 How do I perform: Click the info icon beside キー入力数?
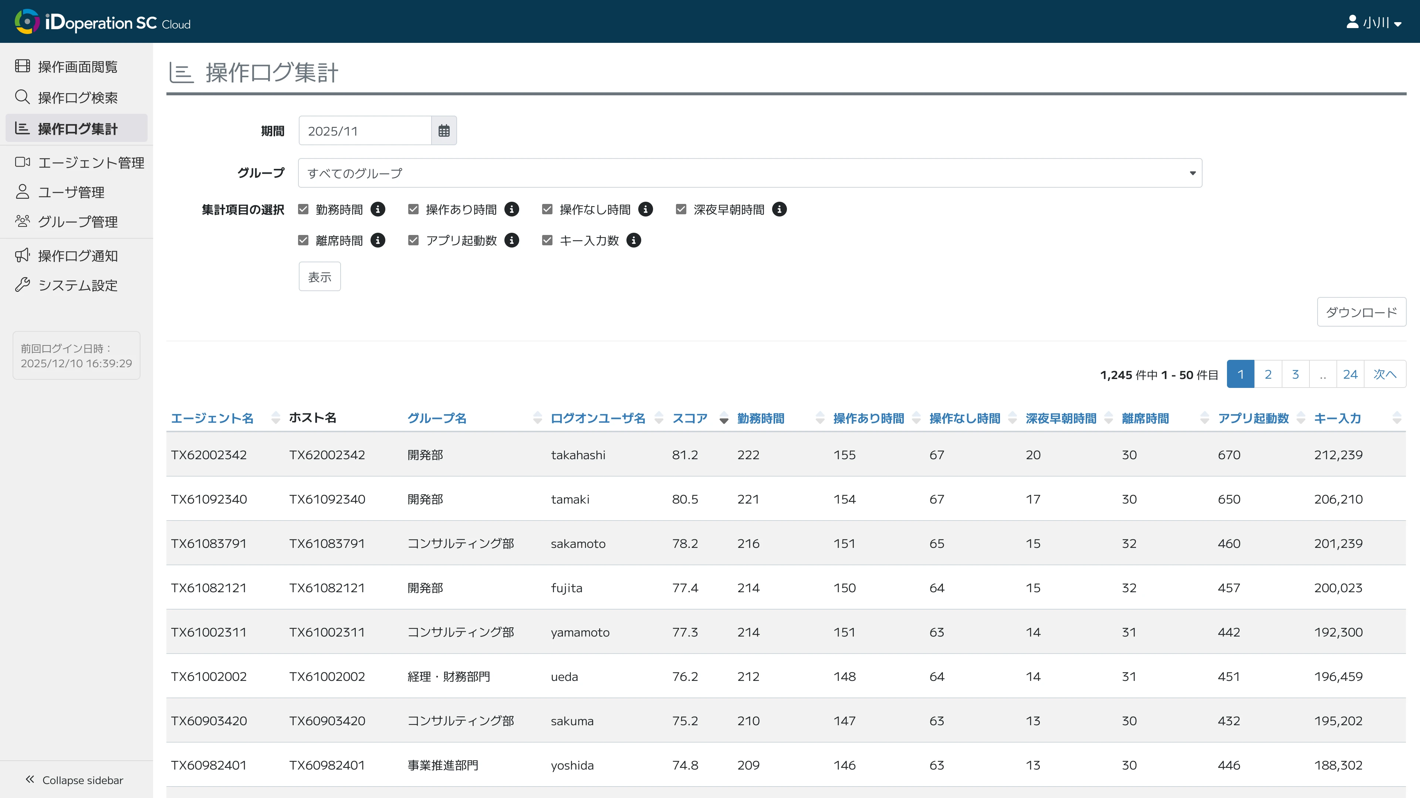point(633,240)
